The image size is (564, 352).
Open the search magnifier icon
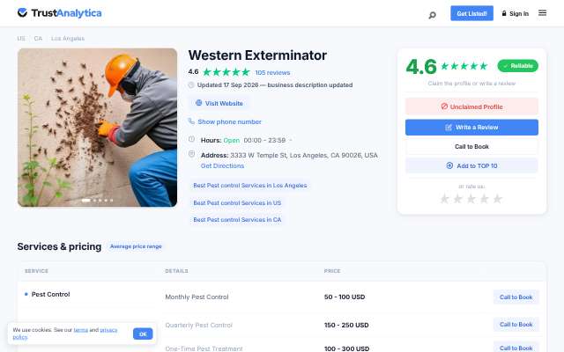click(x=432, y=15)
